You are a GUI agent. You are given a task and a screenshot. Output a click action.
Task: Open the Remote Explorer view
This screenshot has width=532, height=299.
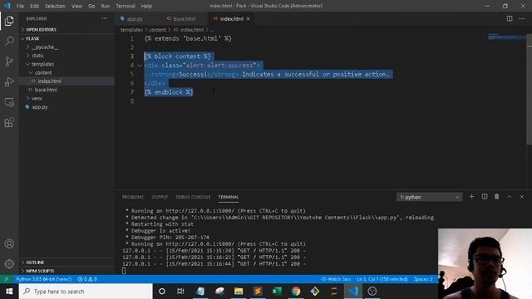(9, 102)
